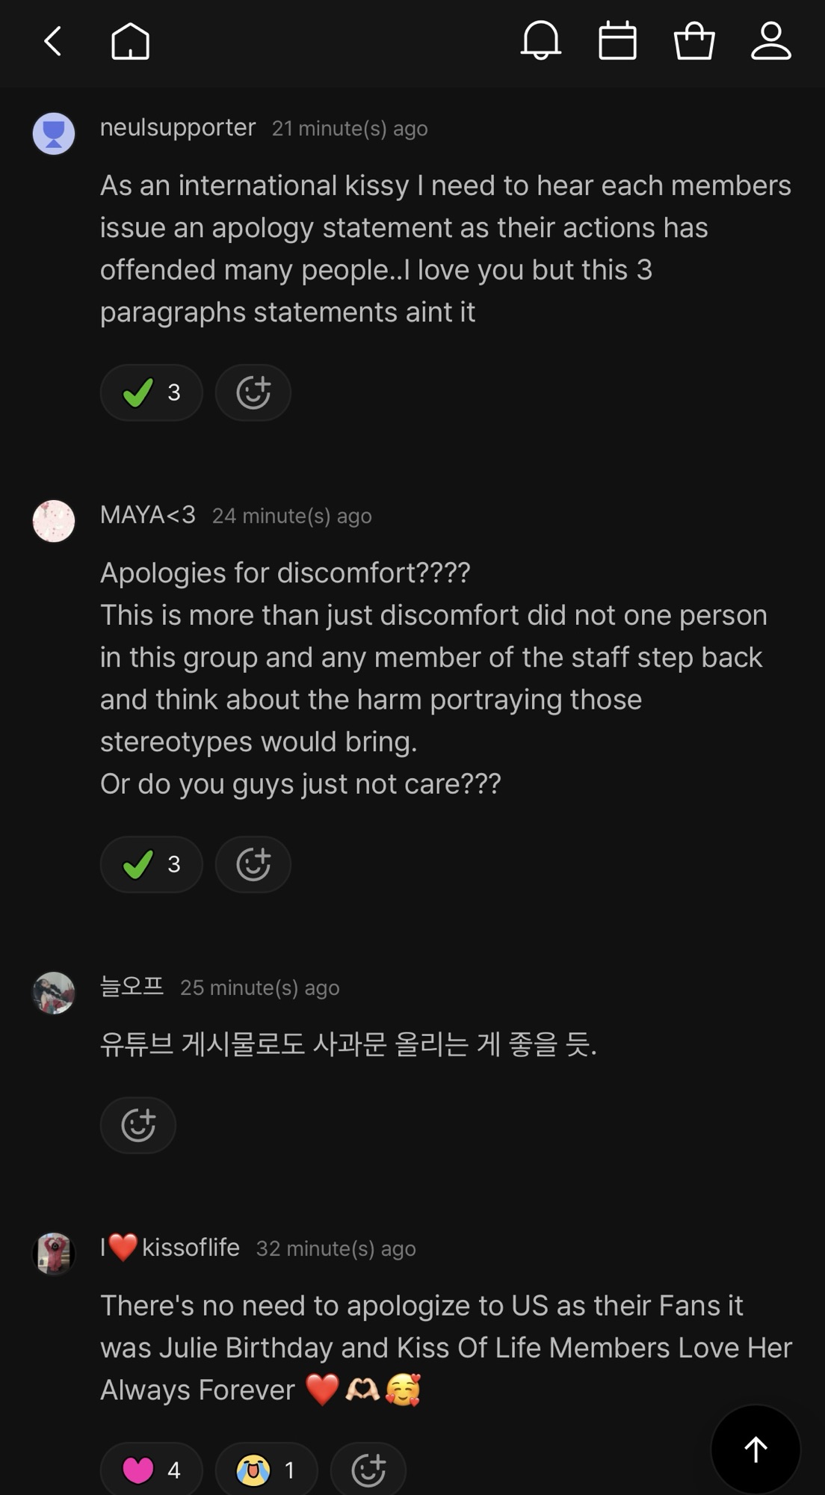The height and width of the screenshot is (1495, 825).
Task: Open the calendar schedule icon
Action: coord(617,41)
